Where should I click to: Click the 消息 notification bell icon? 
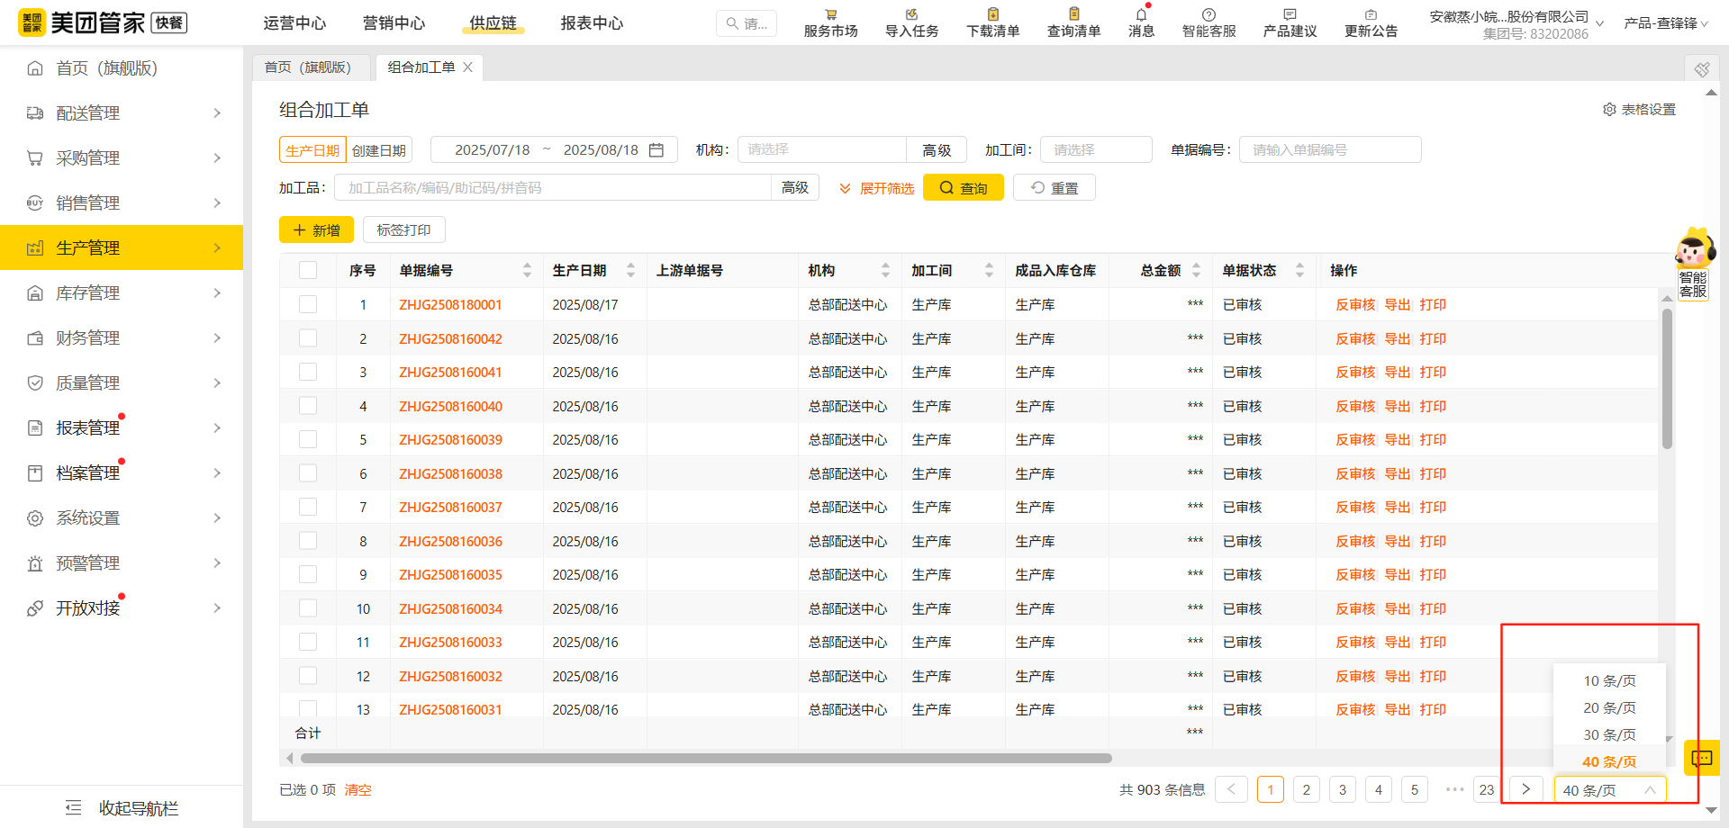[x=1141, y=15]
